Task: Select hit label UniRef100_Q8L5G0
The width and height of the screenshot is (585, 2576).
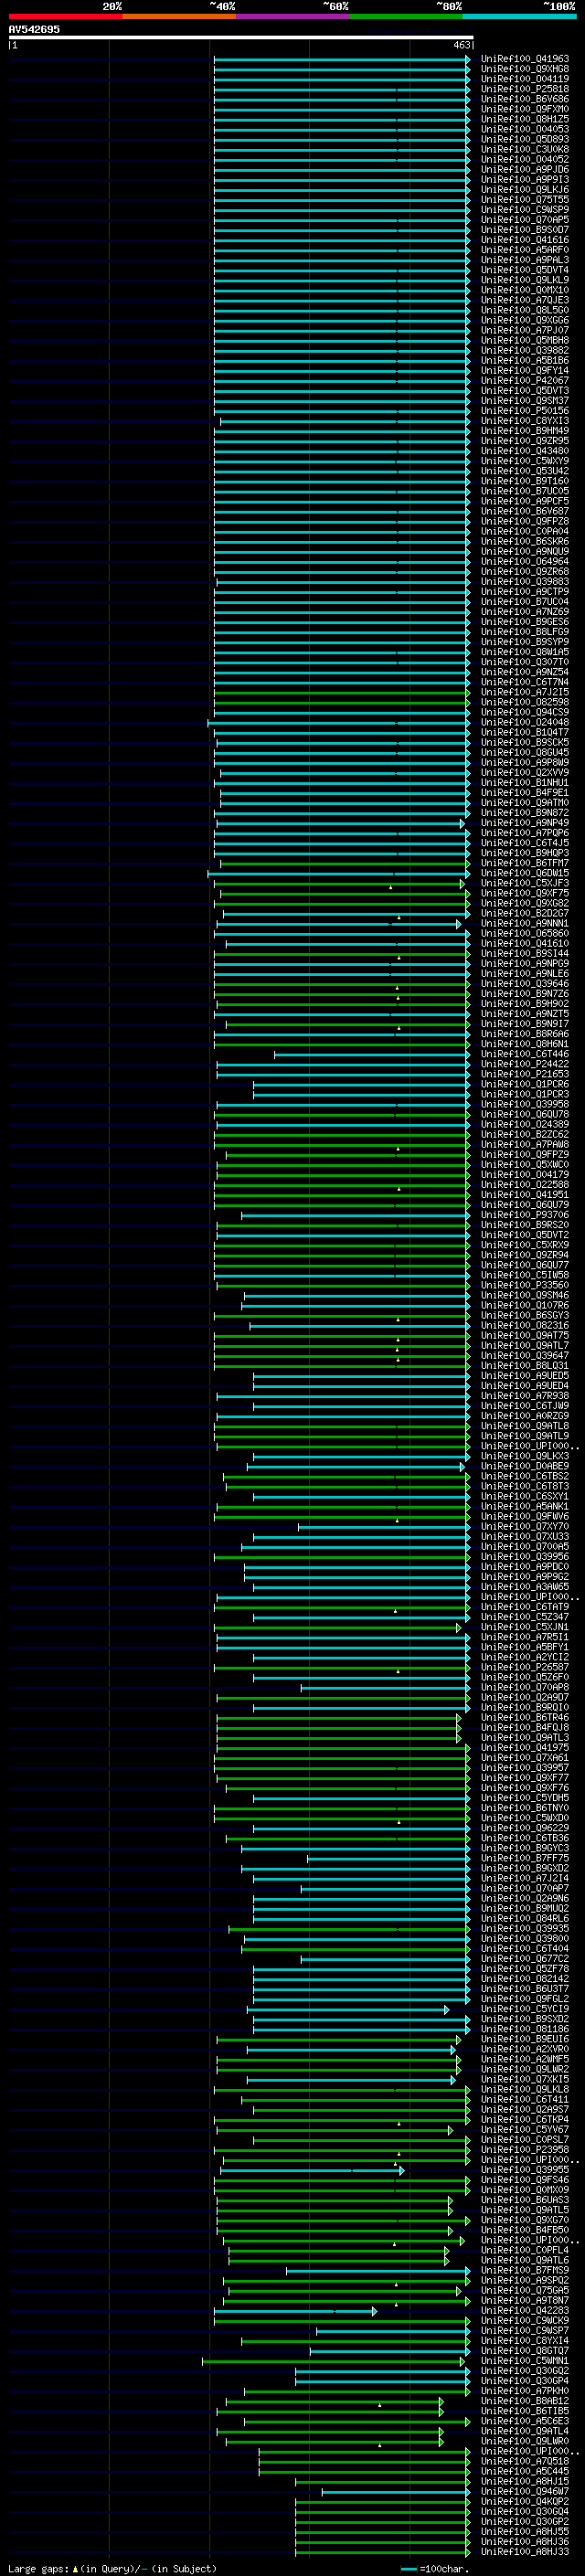Action: 524,310
